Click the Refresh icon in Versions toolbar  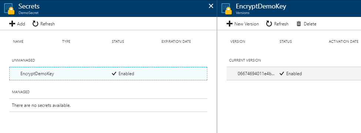[269, 24]
